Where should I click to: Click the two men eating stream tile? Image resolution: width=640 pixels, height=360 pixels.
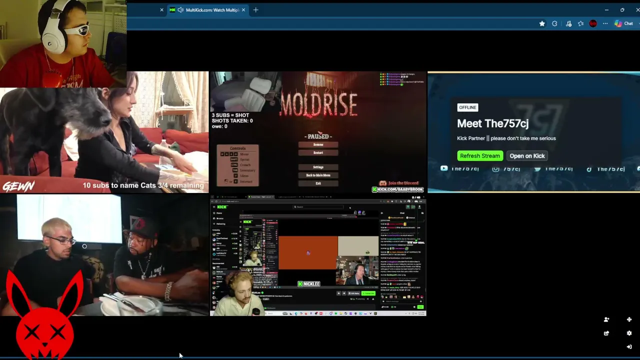click(104, 255)
